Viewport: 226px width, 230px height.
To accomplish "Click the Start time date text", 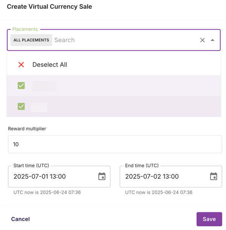I will coord(40,176).
